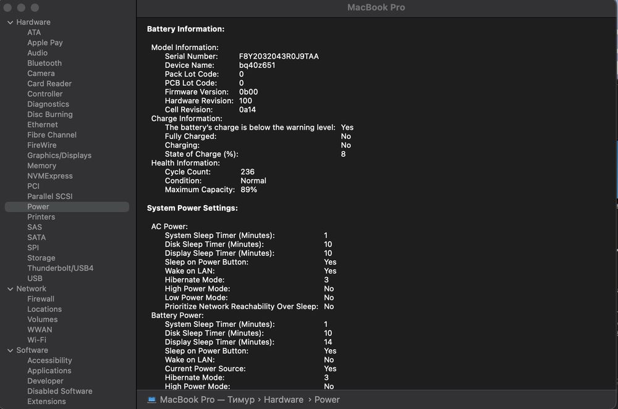Click the Firmware Version value 0b00
This screenshot has height=409, width=618.
pos(248,92)
